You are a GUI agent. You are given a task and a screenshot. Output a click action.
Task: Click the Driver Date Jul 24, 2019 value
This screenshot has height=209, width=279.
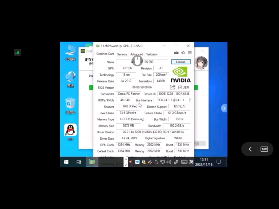(x=129, y=138)
